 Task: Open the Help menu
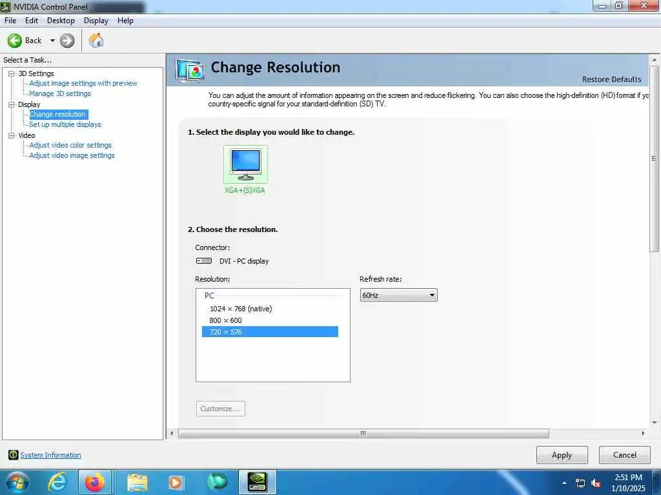coord(125,21)
